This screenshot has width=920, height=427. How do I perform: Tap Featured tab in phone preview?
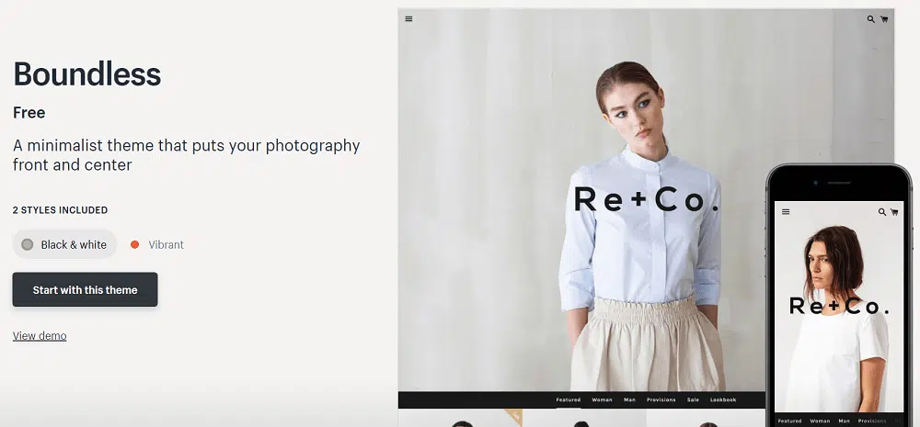789,421
